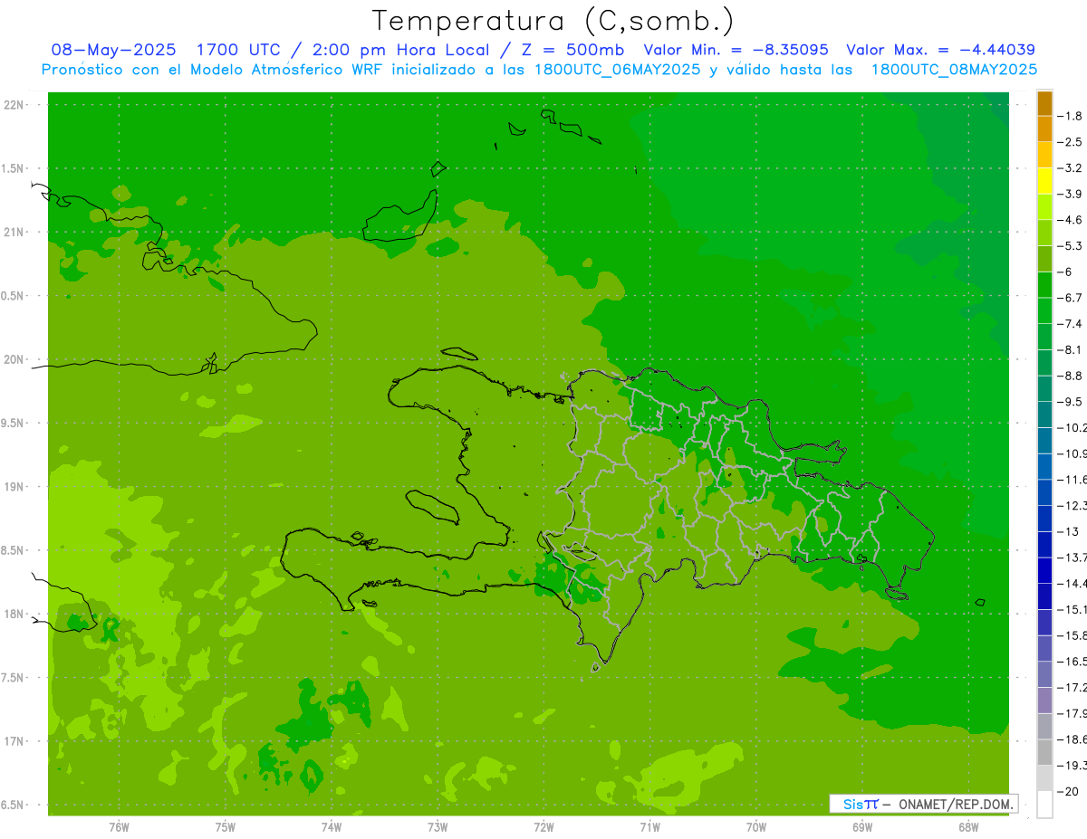Pick the swatch between -2.5 and -3.2
Screen dimensions: 1087x839
pyautogui.click(x=1044, y=155)
